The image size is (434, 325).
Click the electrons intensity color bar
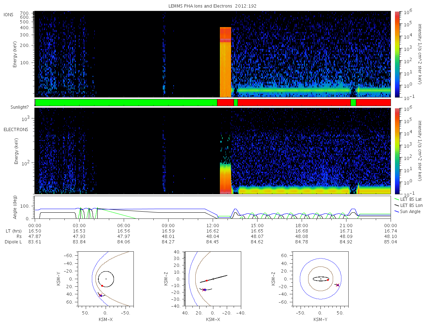tap(397, 151)
